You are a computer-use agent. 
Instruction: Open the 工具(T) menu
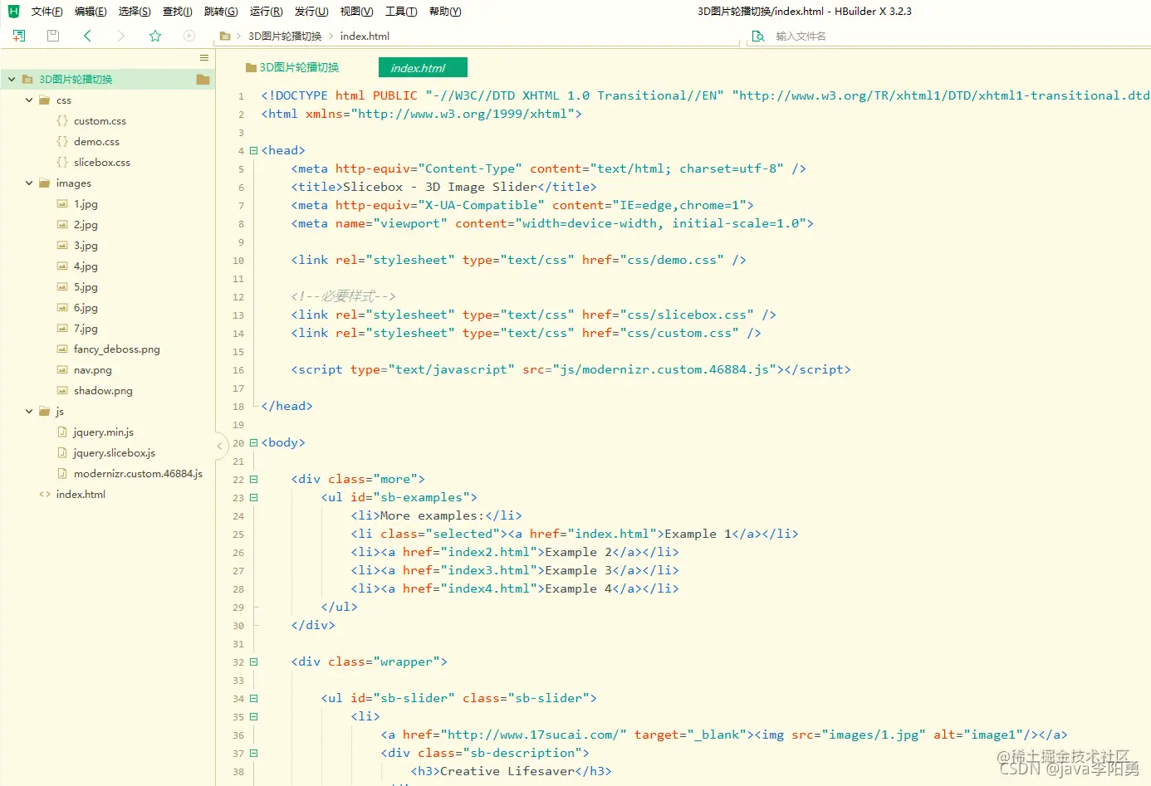click(401, 12)
